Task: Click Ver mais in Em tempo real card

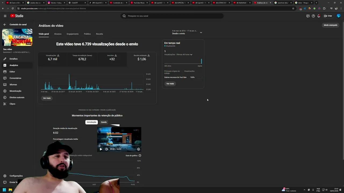Action: (170, 84)
